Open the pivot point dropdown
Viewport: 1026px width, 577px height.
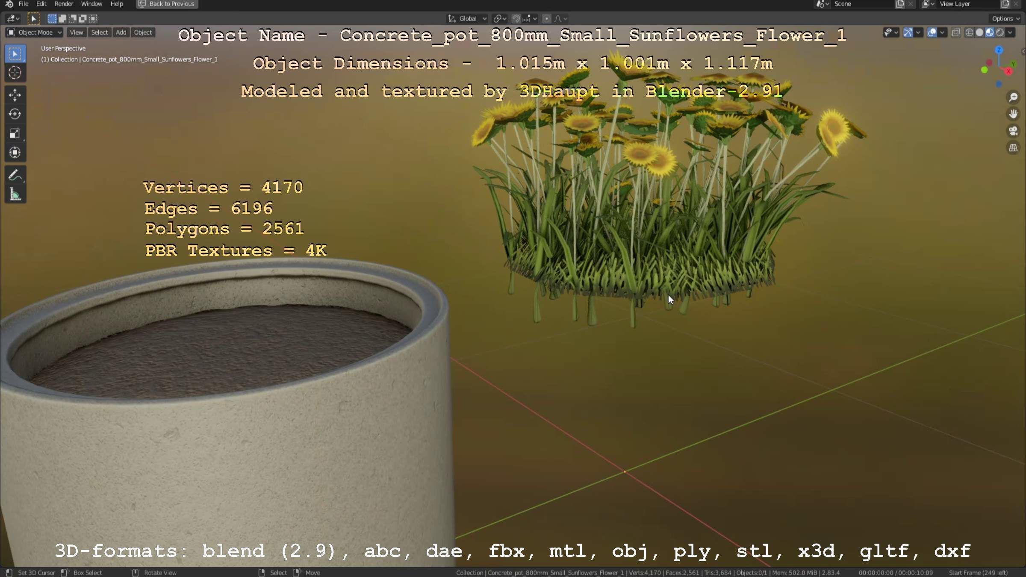(500, 19)
